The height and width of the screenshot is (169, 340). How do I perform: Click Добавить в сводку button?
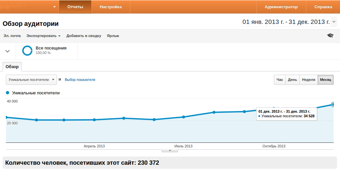coord(84,36)
